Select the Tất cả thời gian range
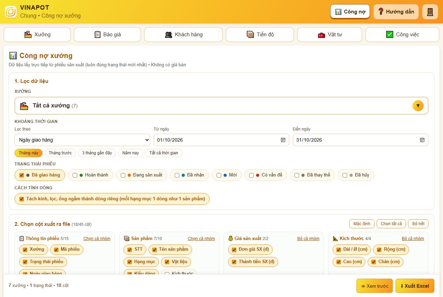The width and height of the screenshot is (443, 297). click(164, 153)
